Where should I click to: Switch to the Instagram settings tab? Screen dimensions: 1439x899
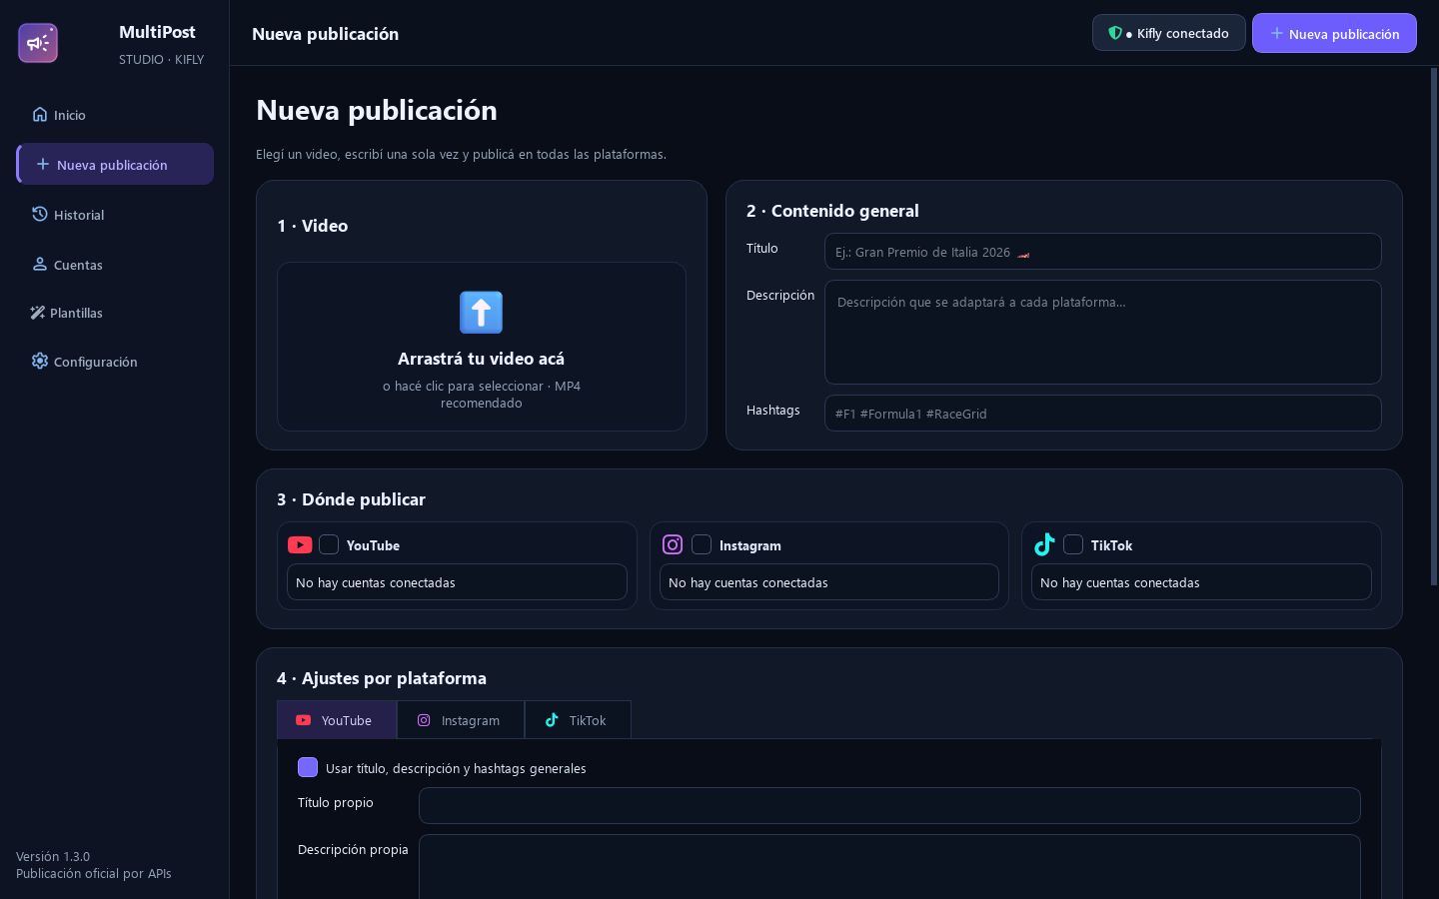461,720
